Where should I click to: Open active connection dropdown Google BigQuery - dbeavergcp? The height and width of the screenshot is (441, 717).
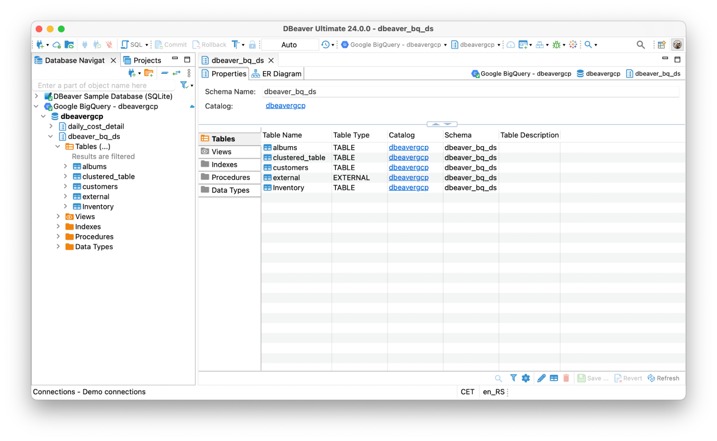coord(394,44)
